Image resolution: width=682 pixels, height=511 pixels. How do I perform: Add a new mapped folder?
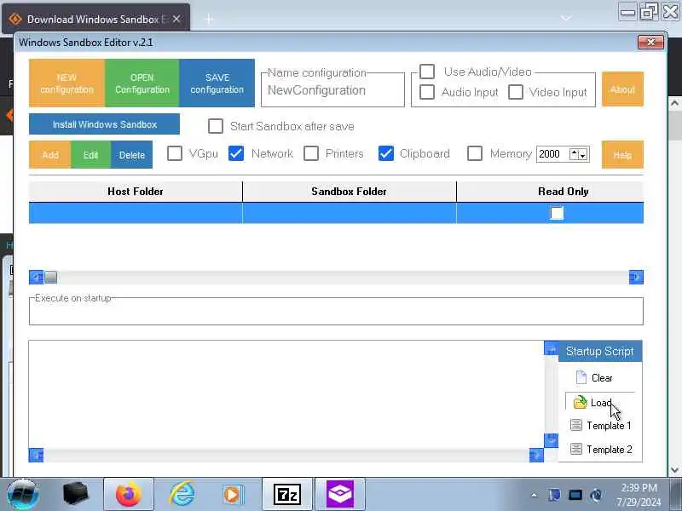(x=50, y=155)
